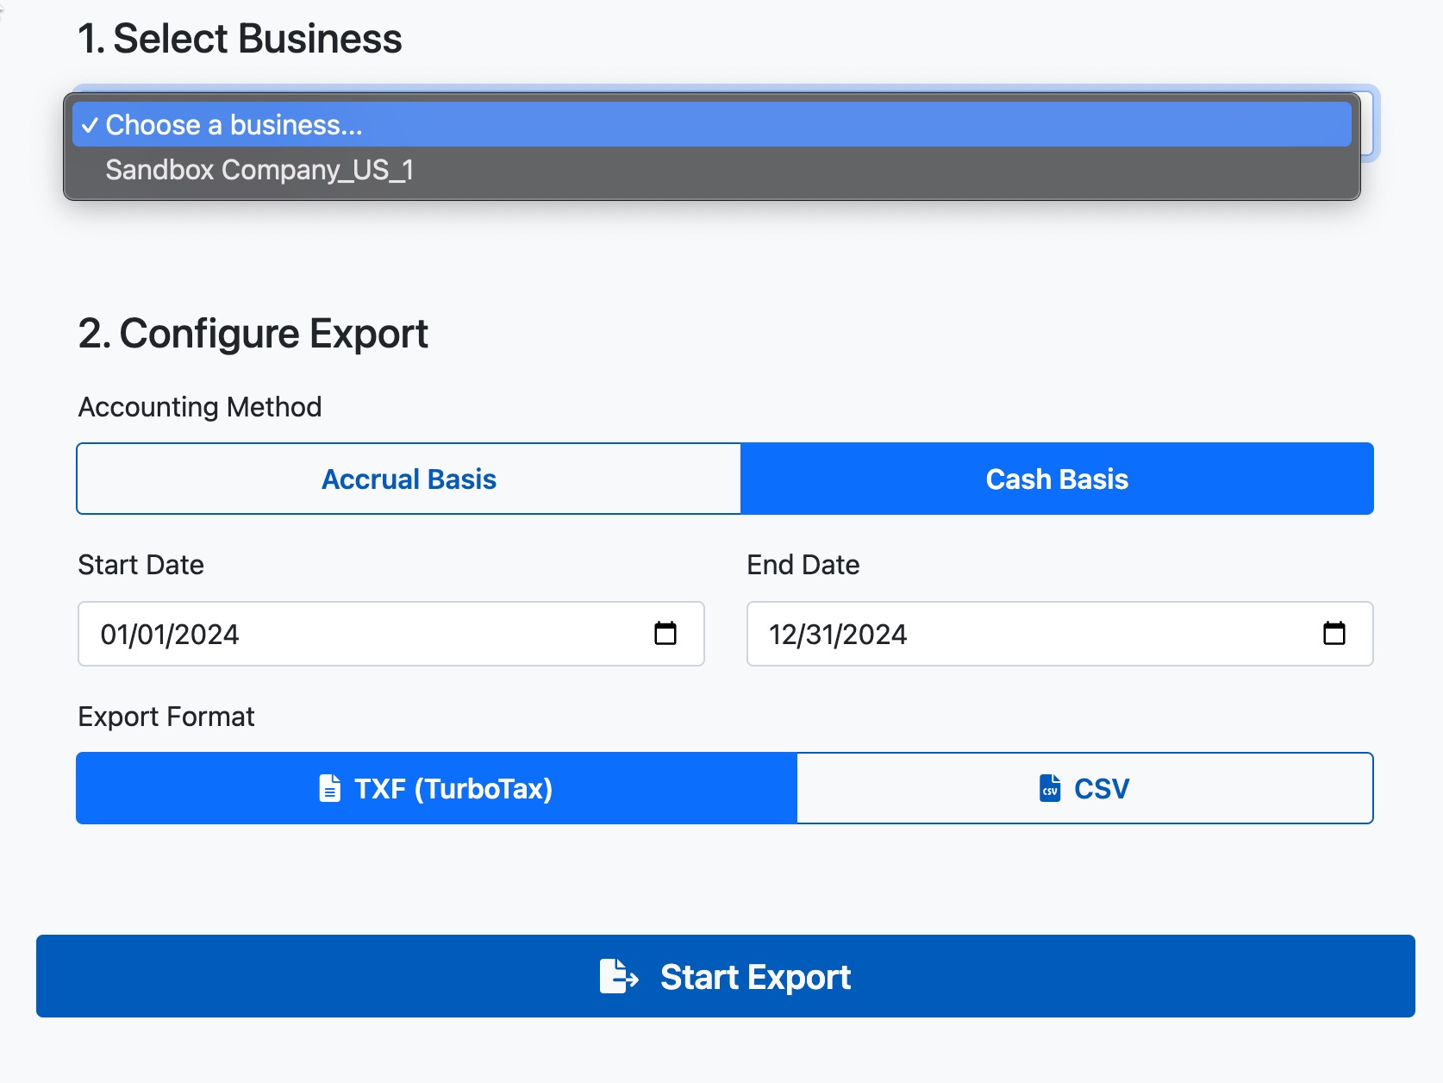Click the CSV file icon
Screen dimensions: 1443x1083
click(1049, 788)
